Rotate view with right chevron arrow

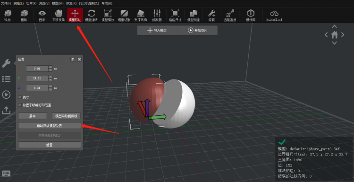pos(343,35)
